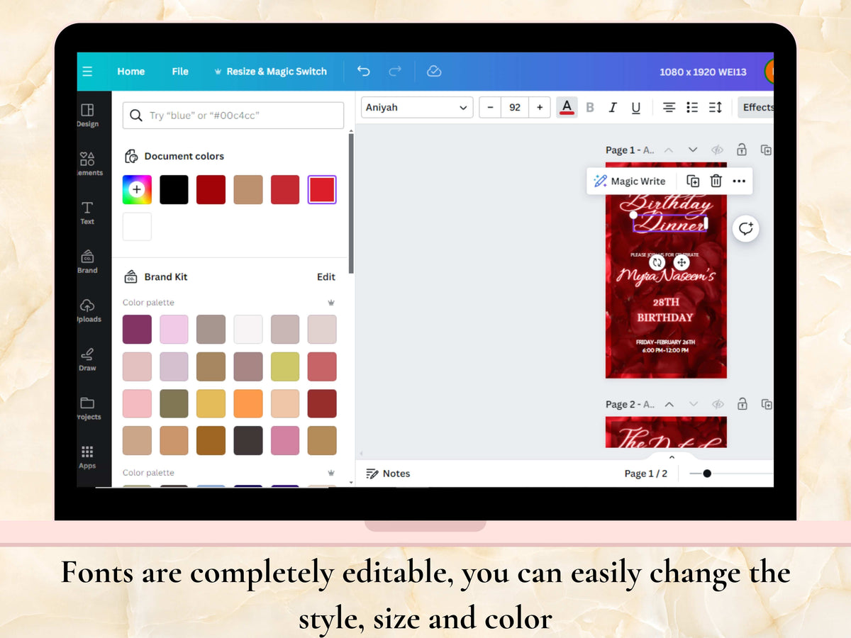
Task: Open the Apps panel in sidebar
Action: click(x=87, y=457)
